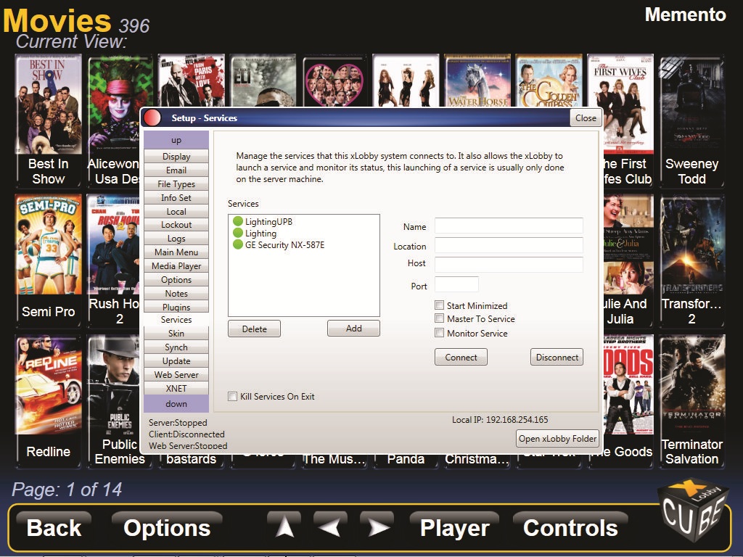Click the 'up' button above the setup list
Screen dimensions: 743x557
point(176,140)
